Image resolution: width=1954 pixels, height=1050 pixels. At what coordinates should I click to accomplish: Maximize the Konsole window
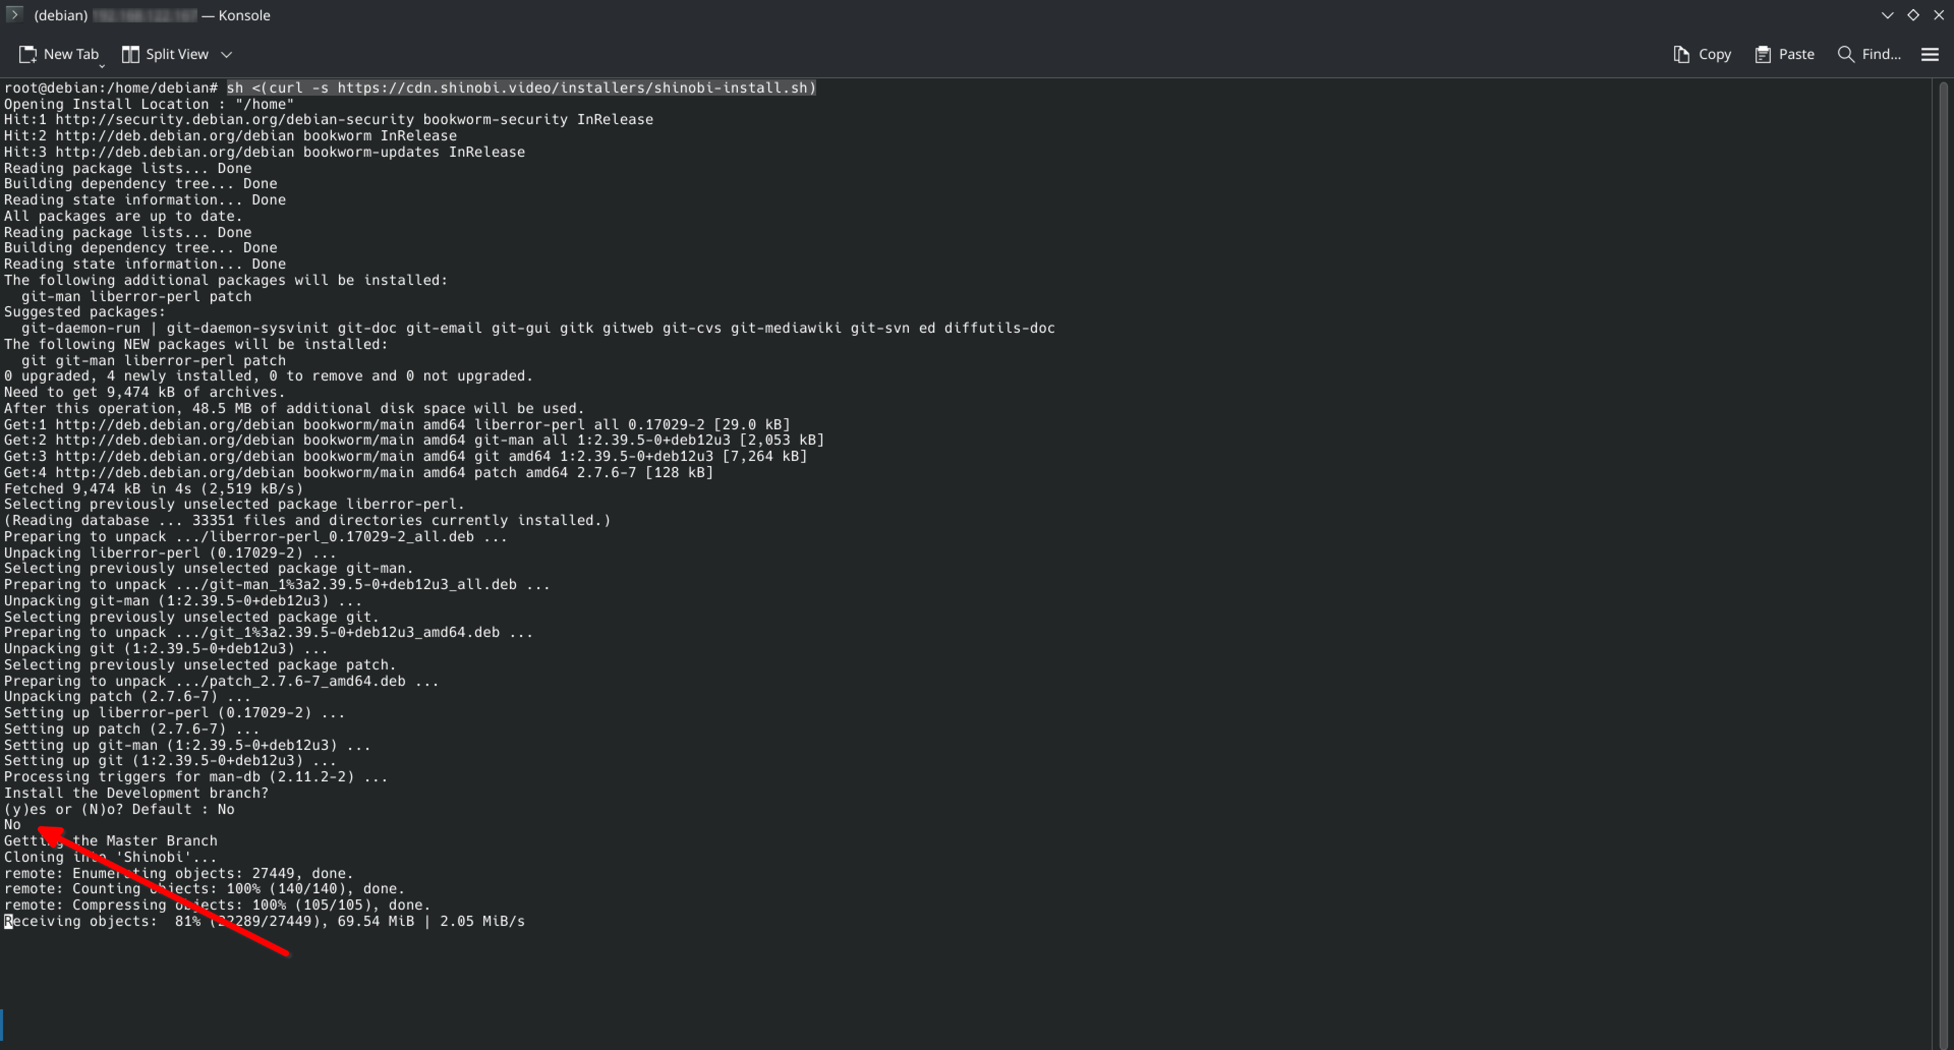click(x=1913, y=14)
